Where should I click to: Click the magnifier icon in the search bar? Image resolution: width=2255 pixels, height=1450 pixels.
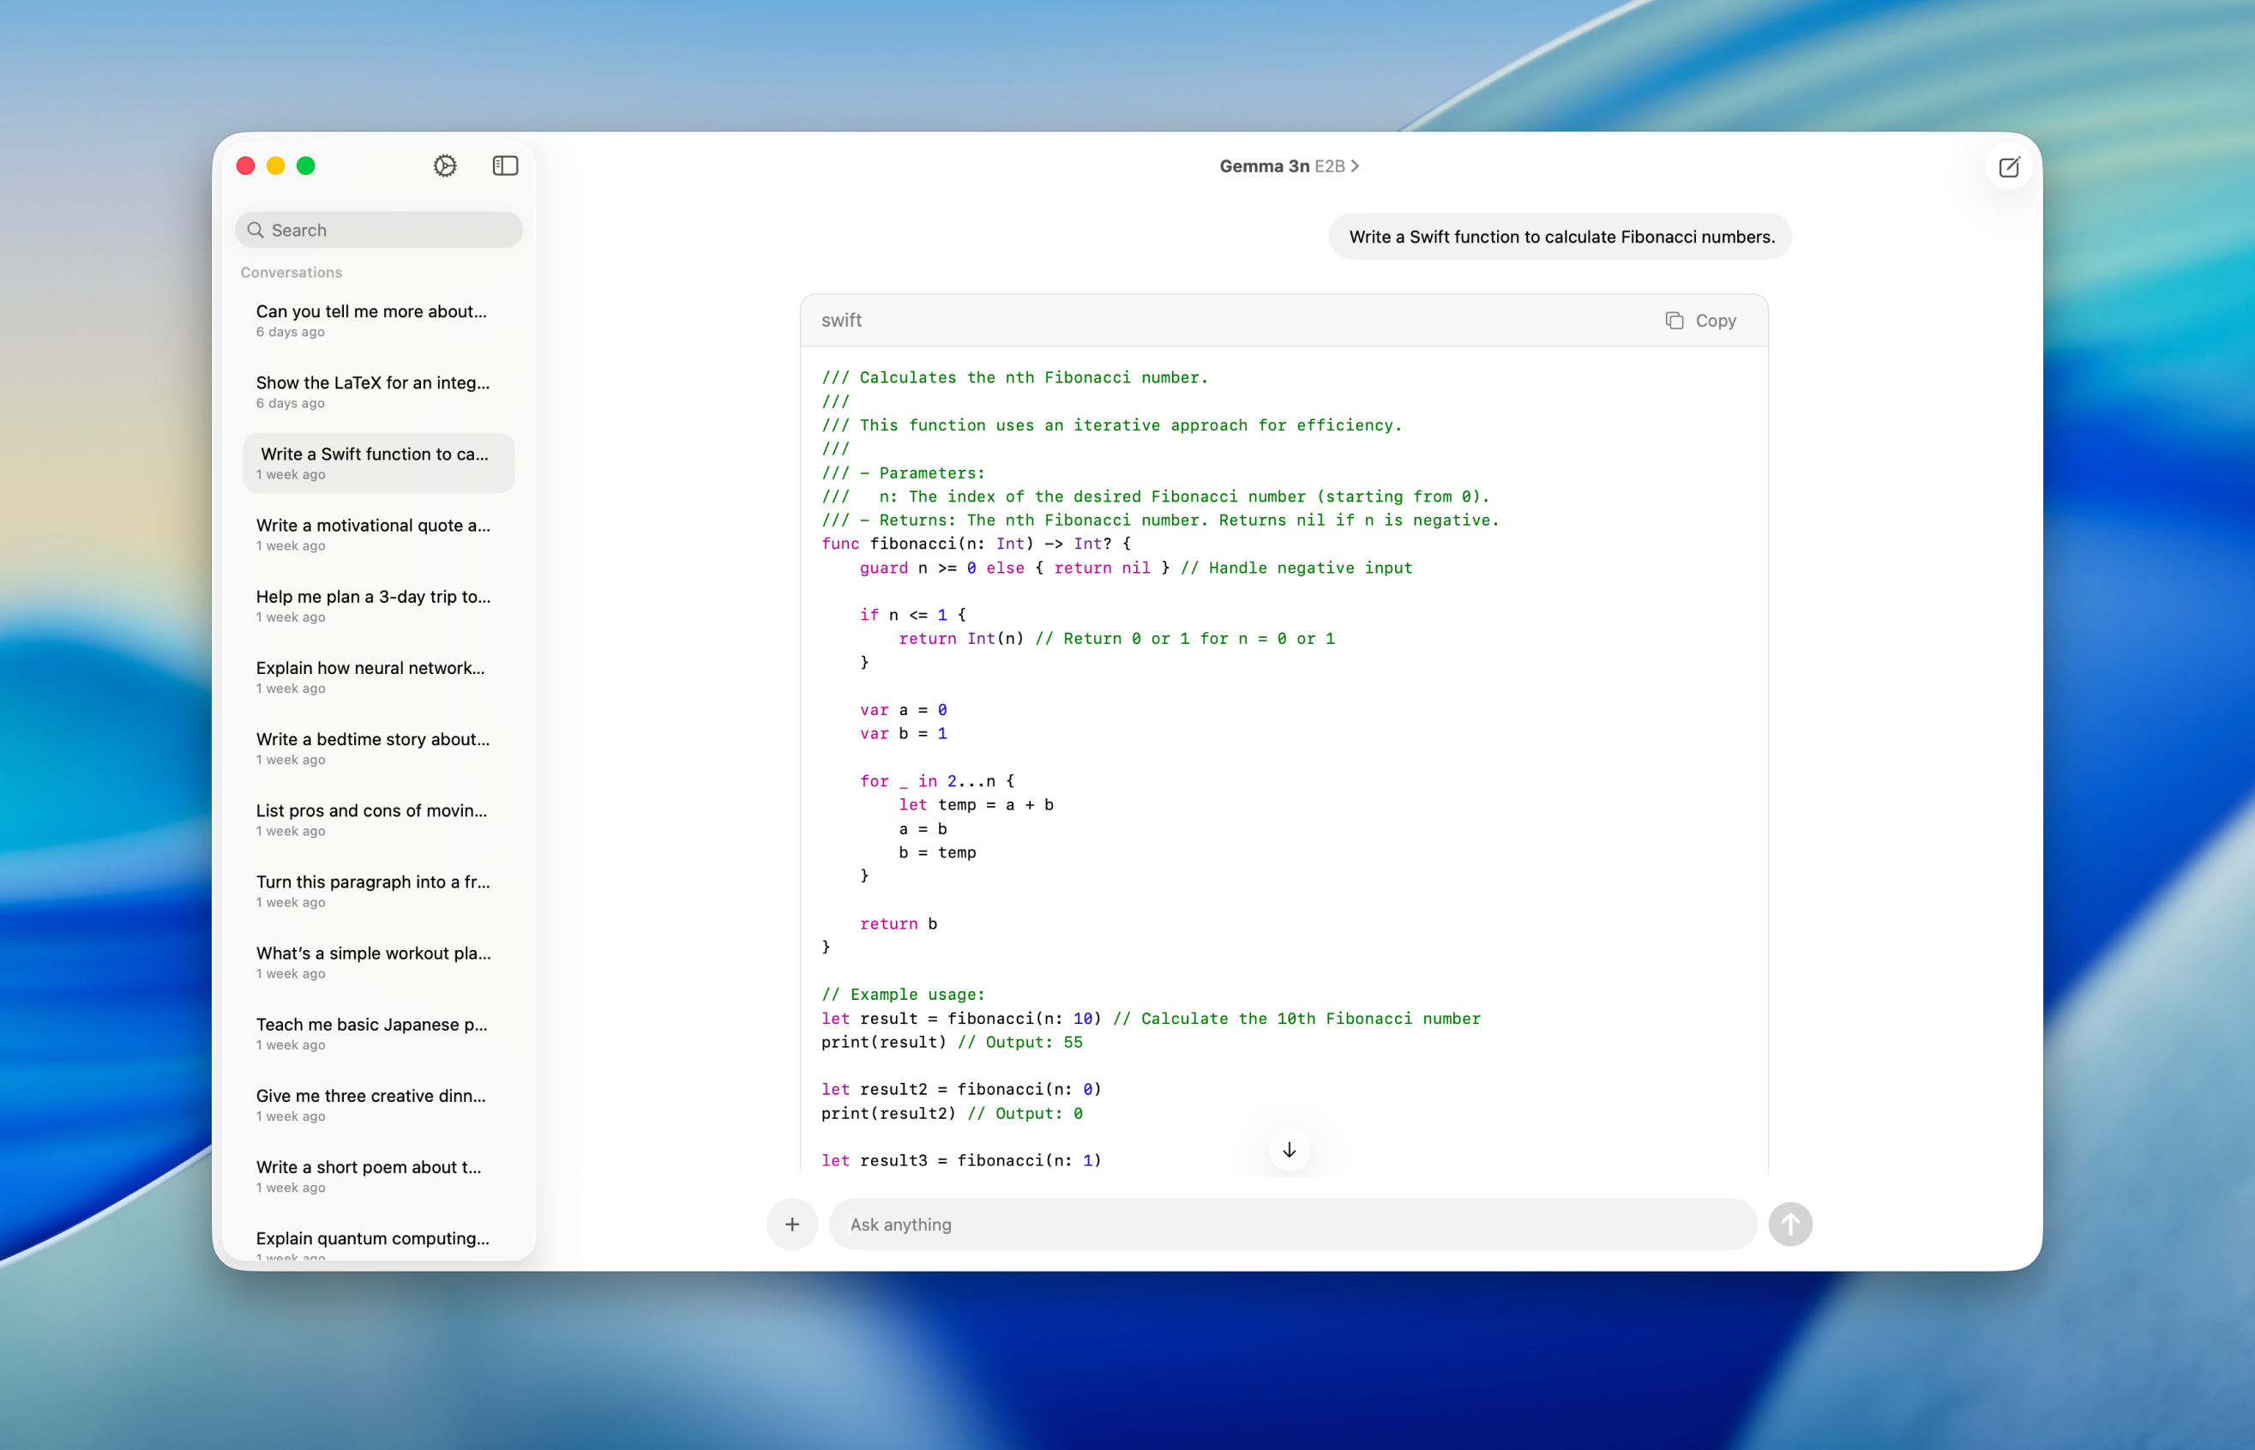pyautogui.click(x=256, y=229)
